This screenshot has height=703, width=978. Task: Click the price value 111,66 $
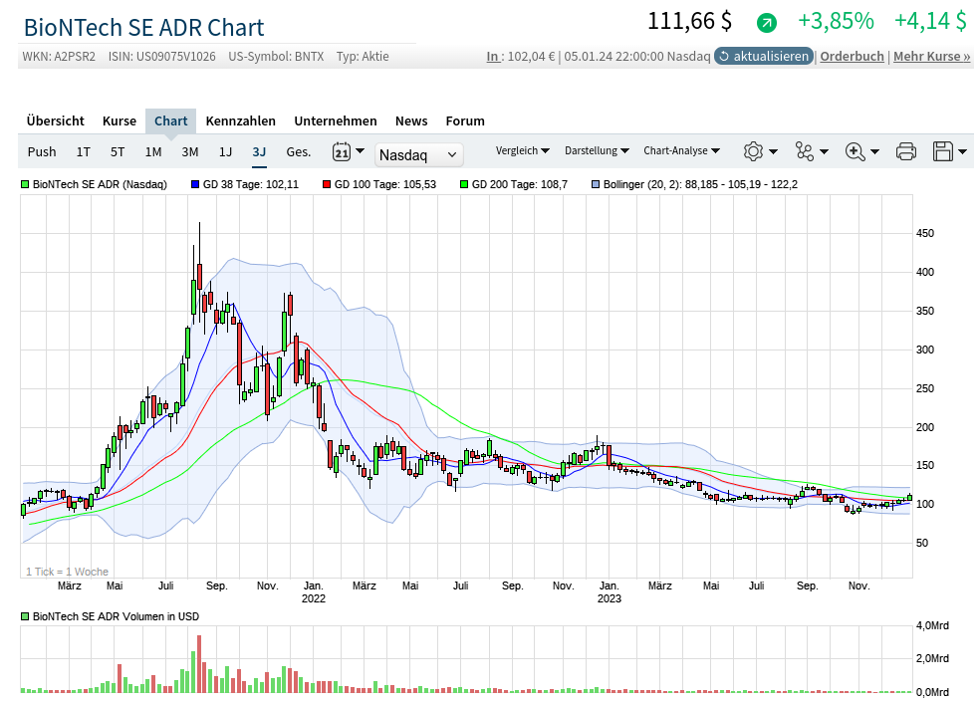(690, 21)
